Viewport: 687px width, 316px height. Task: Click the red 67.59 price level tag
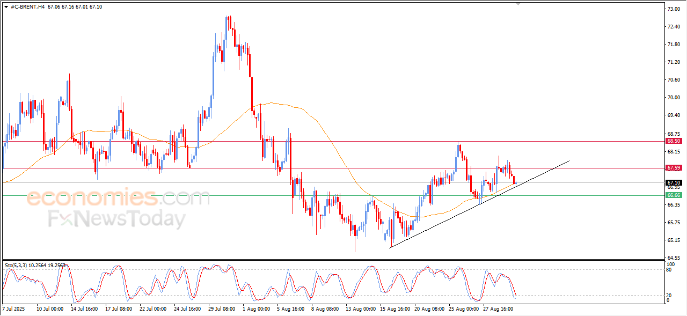(x=674, y=168)
